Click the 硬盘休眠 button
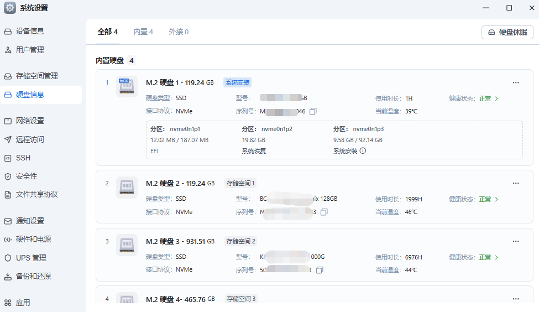 pos(507,33)
